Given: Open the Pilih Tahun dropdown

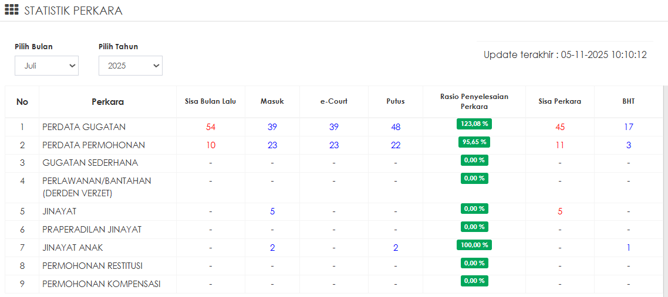Looking at the screenshot, I should [x=130, y=66].
